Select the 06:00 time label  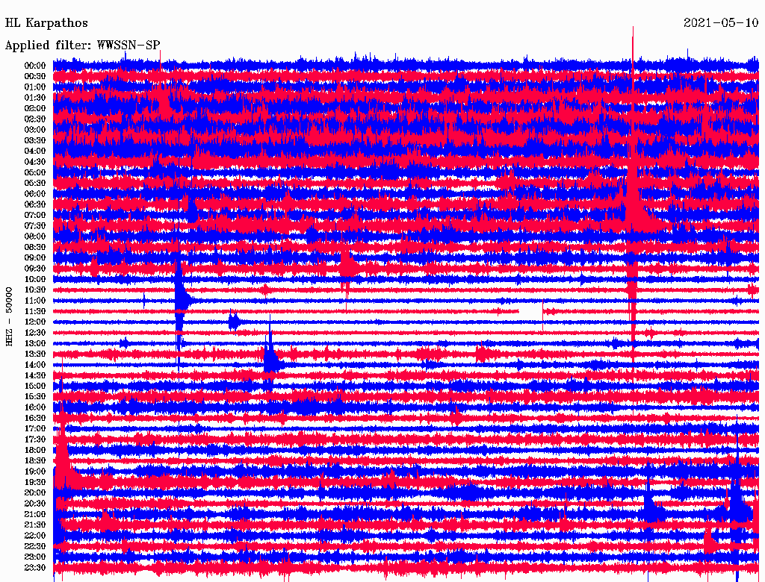(x=35, y=194)
